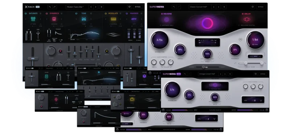Toggle the Dynamics module power button
Image resolution: width=290 pixels, height=135 pixels.
click(x=47, y=13)
